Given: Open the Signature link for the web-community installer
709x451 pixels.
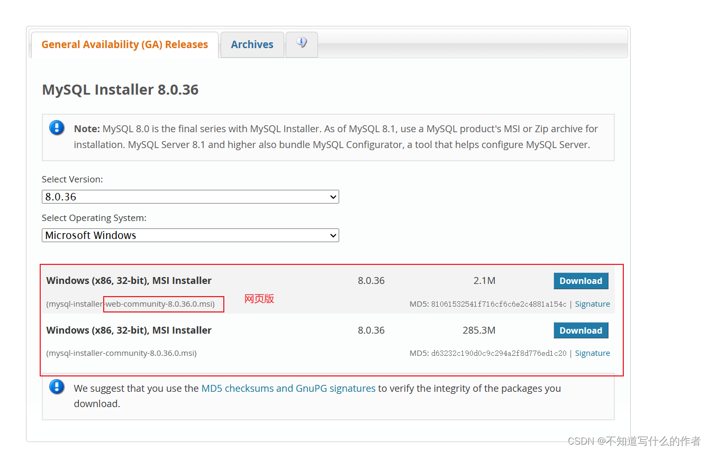Looking at the screenshot, I should tap(593, 304).
